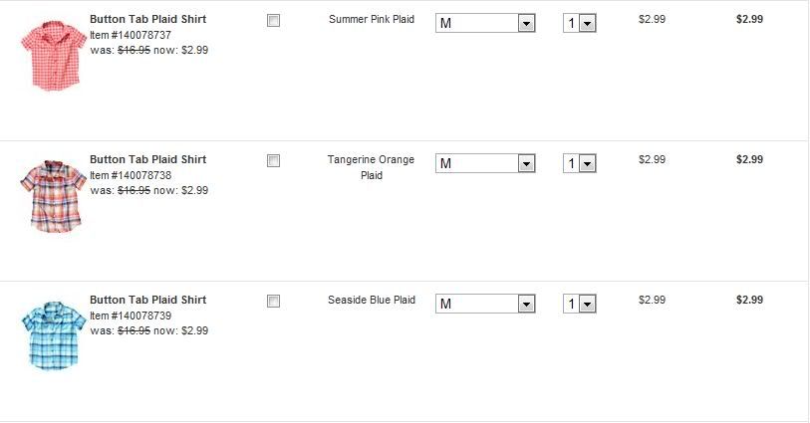Open the Button Tab Plaid Shirt item #140078737 title
This screenshot has height=423, width=810.
(147, 19)
